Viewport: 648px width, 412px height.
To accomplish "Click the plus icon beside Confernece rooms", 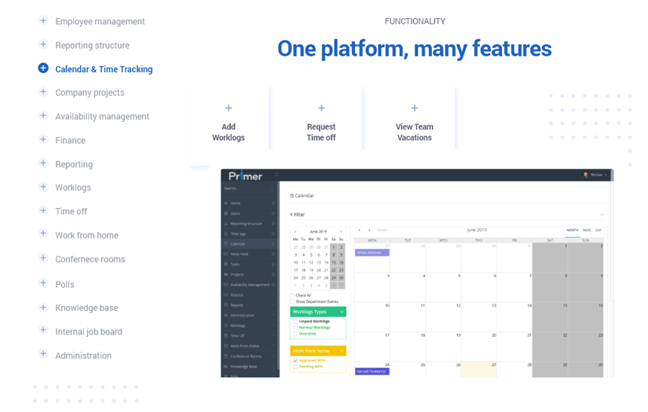I will tap(43, 258).
